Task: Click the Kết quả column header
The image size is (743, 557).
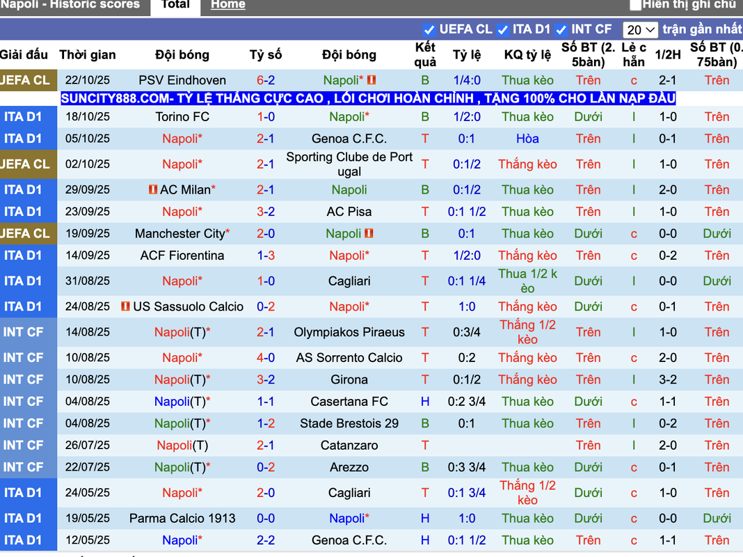Action: 425,54
